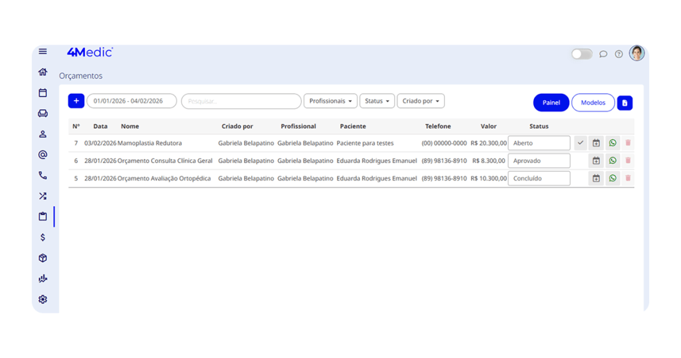This screenshot has height=358, width=681.
Task: Click the export spreadsheet file button
Action: click(624, 102)
